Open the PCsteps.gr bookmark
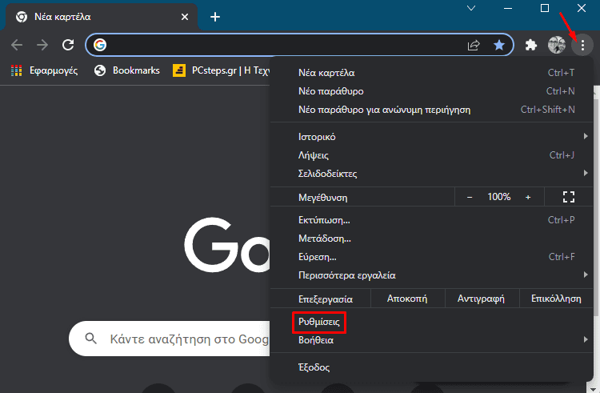600x393 pixels. click(221, 70)
